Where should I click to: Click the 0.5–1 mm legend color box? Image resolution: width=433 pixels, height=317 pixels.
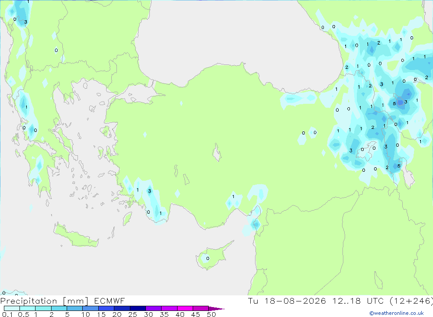pos(27,308)
